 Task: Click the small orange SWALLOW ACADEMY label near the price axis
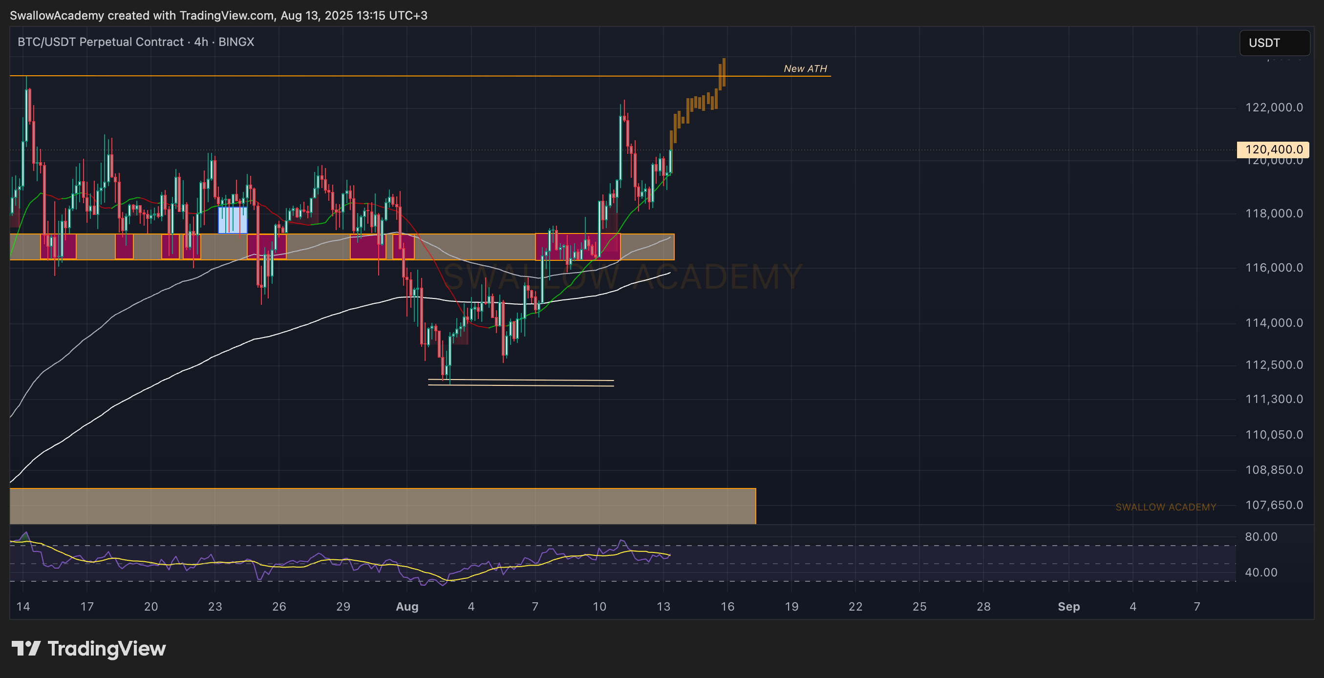[1166, 508]
